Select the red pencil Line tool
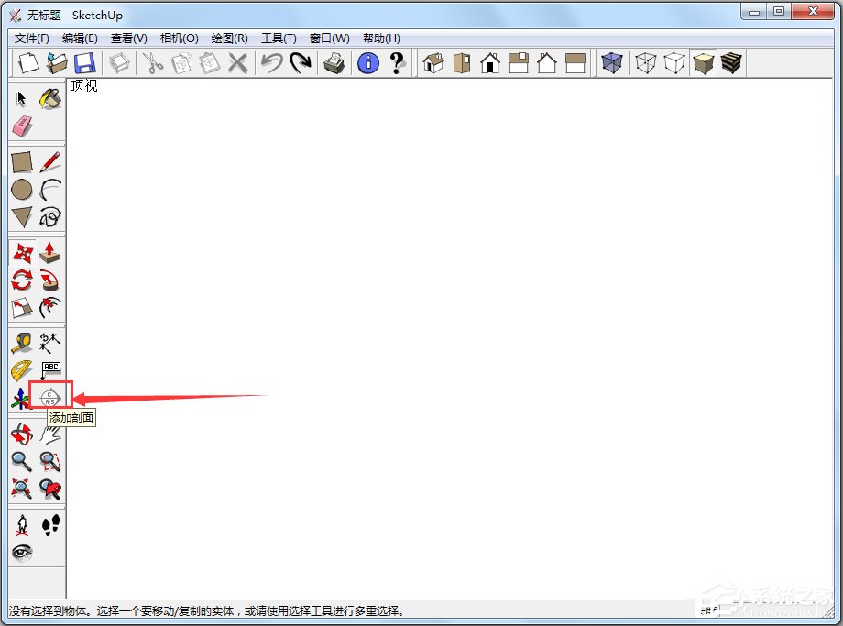This screenshot has width=843, height=626. coord(50,162)
